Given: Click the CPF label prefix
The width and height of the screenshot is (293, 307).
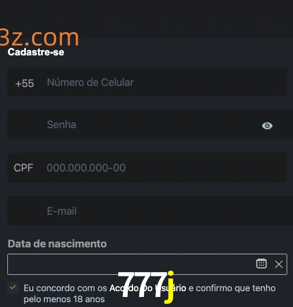Looking at the screenshot, I should pos(23,168).
